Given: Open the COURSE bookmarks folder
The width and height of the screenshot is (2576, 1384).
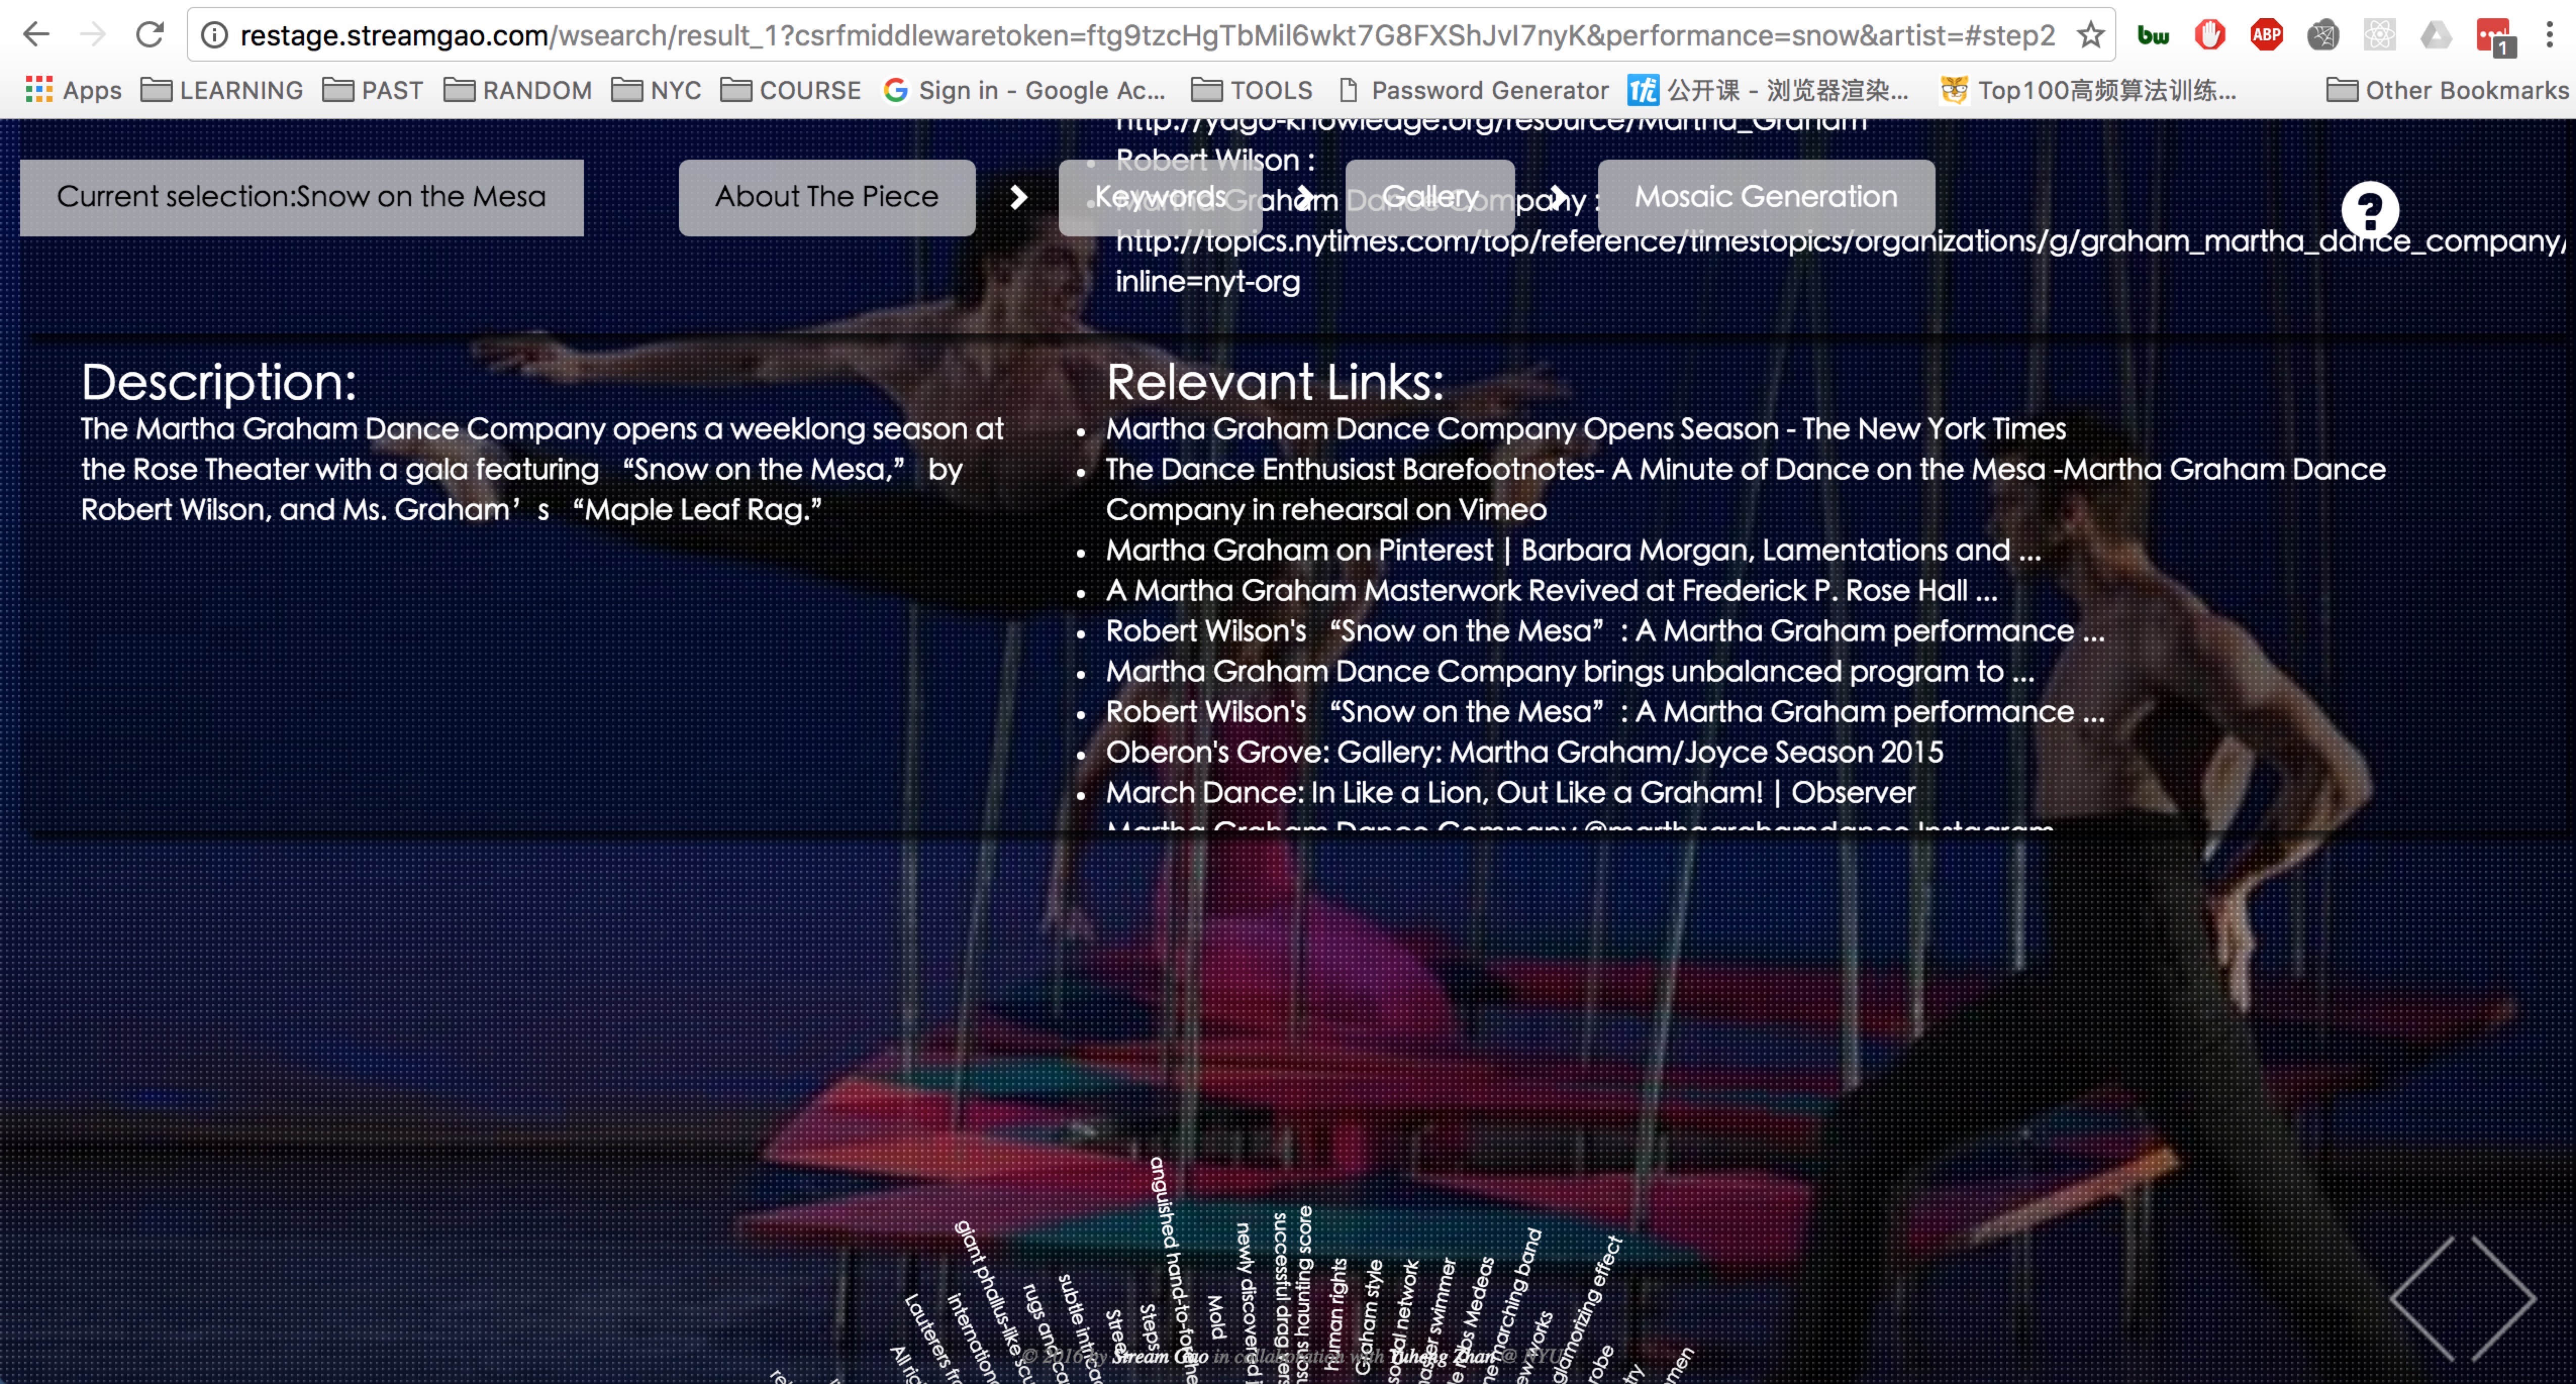Looking at the screenshot, I should point(791,90).
